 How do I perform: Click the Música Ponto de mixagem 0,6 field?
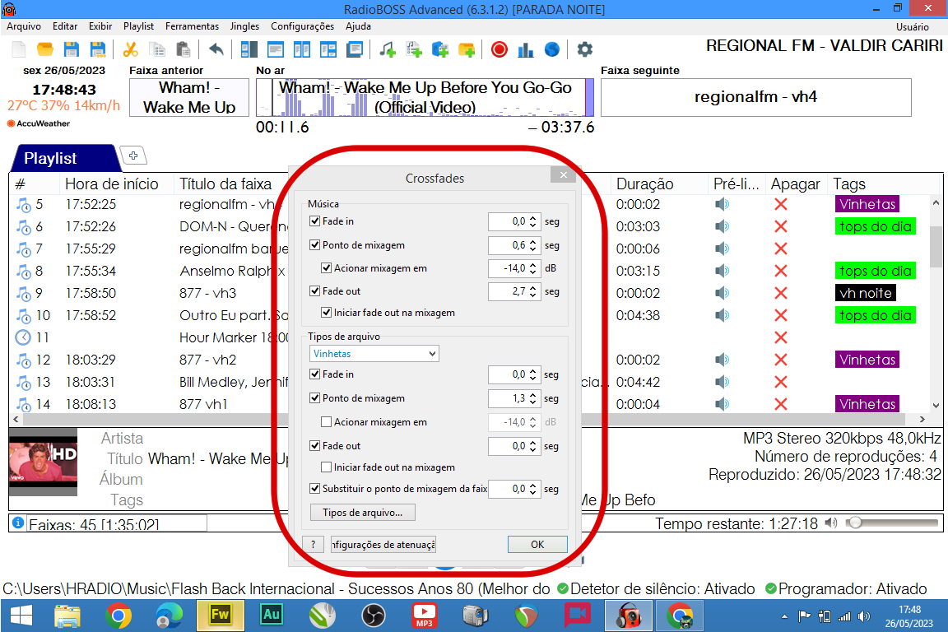click(513, 245)
